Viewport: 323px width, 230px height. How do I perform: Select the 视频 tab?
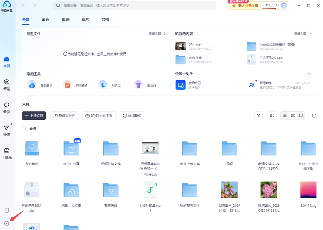pyautogui.click(x=65, y=20)
